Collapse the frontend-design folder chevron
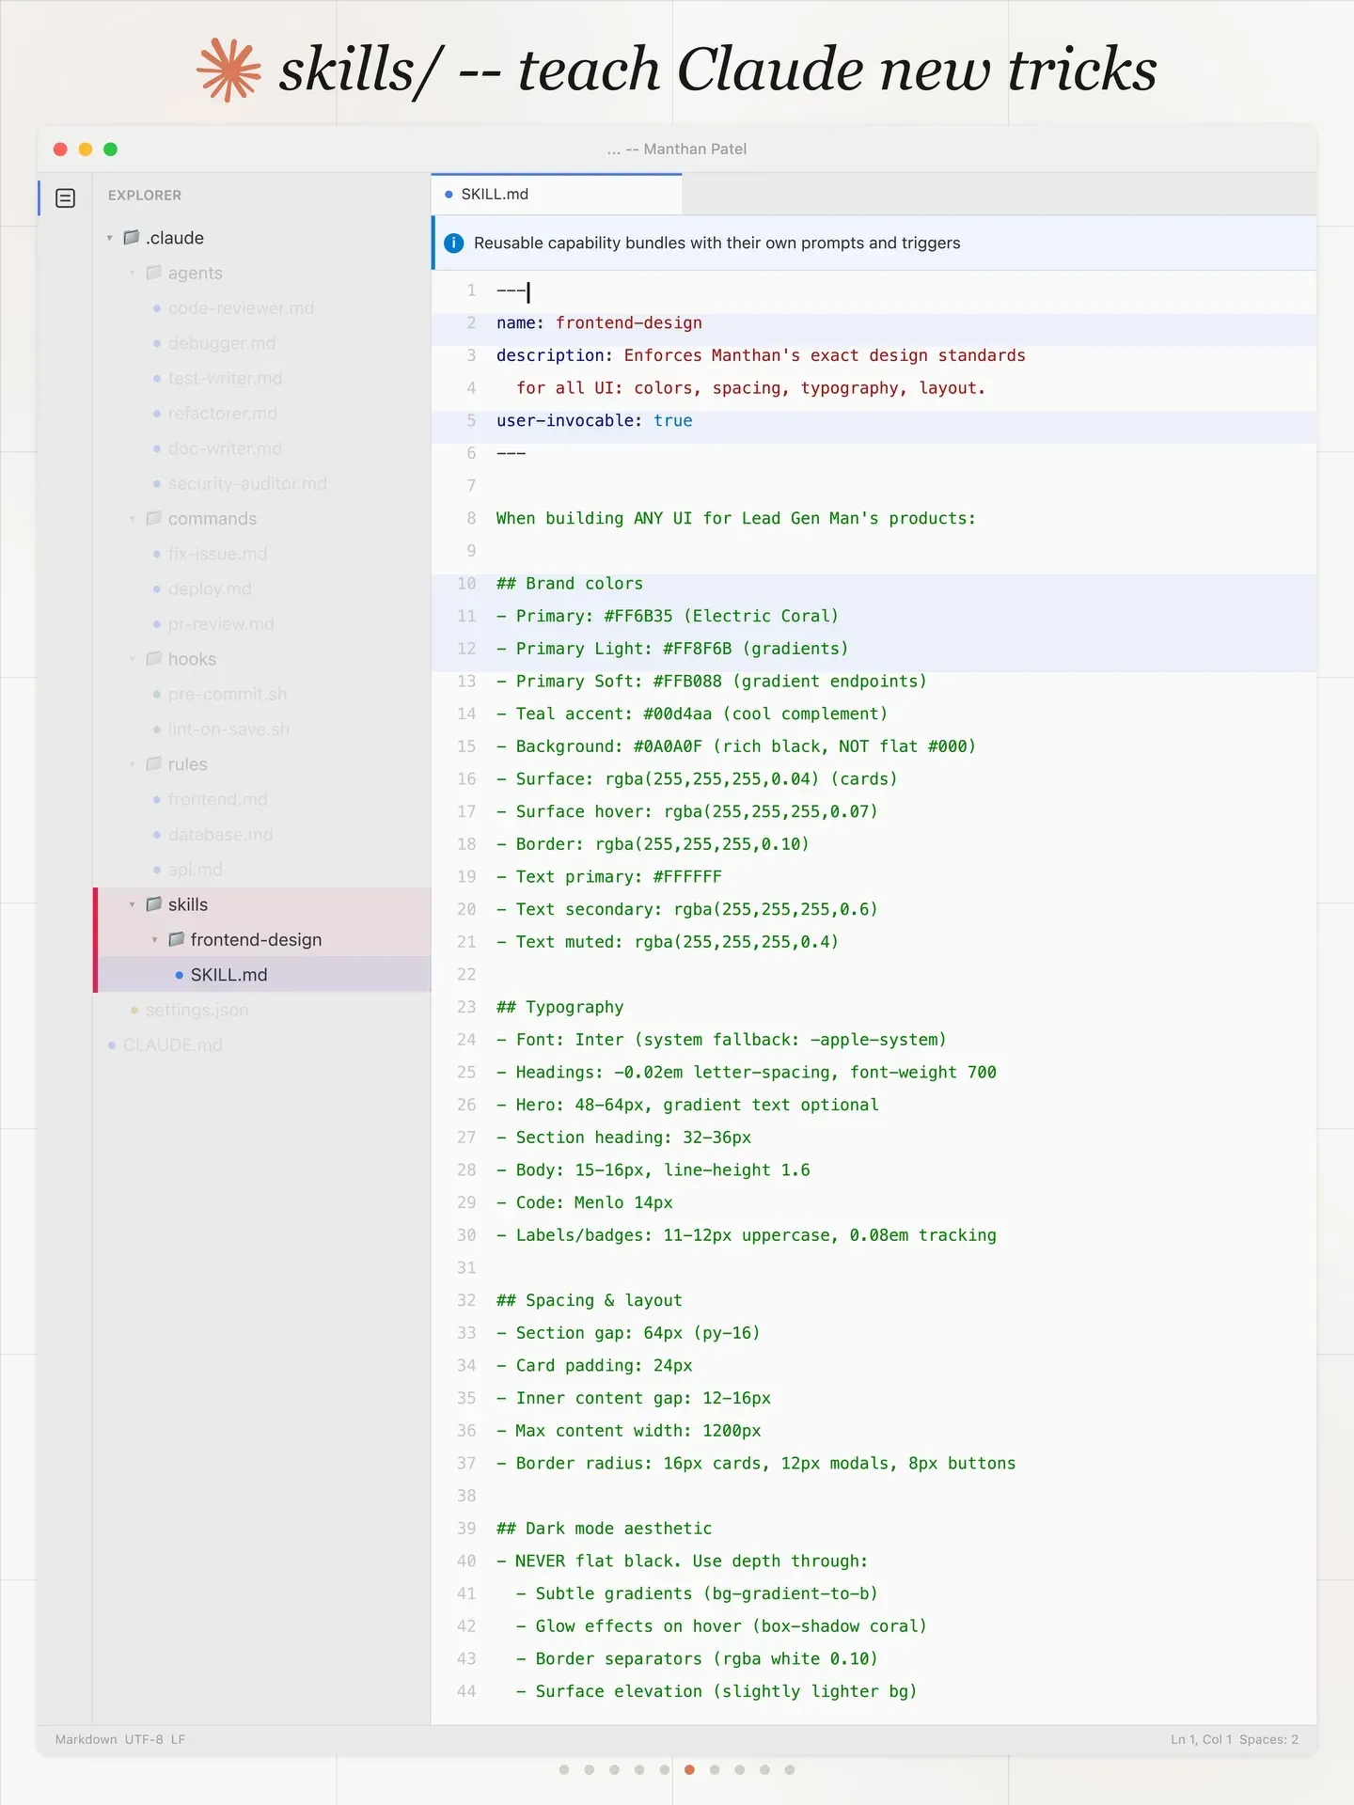Viewport: 1354px width, 1805px height. pos(155,940)
